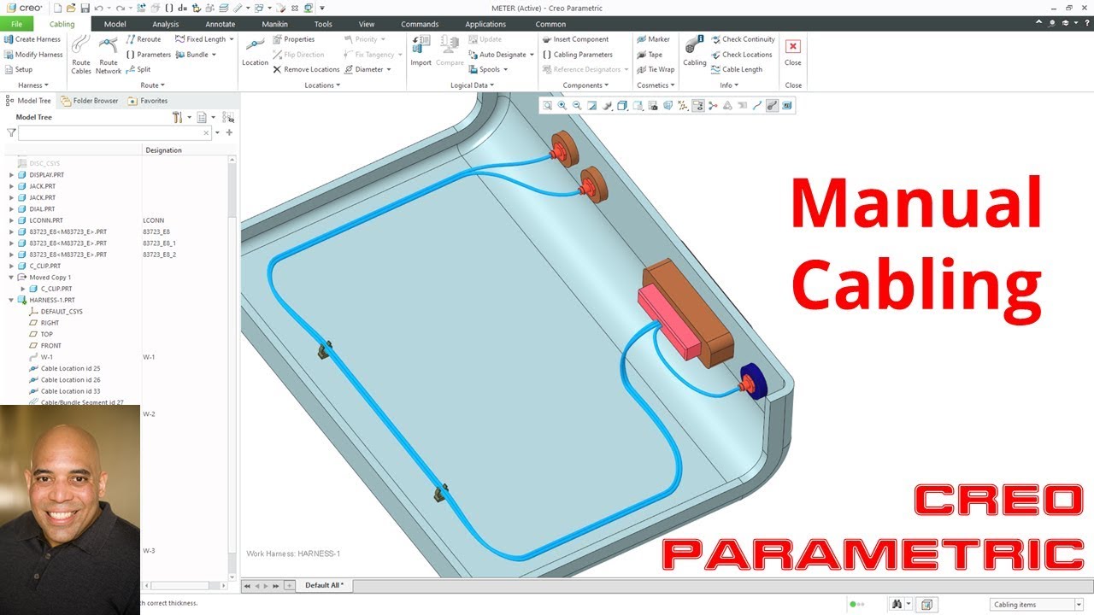Viewport: 1094px width, 615px height.
Task: Open the route Parameters command
Action: (x=149, y=55)
